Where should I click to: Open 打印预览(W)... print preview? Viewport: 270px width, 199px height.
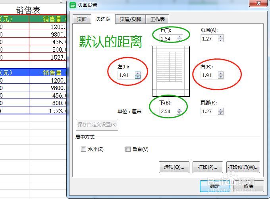pos(243,167)
